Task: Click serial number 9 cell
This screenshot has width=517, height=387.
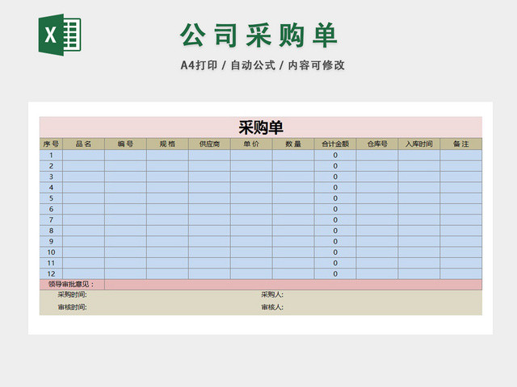Action: 51,241
